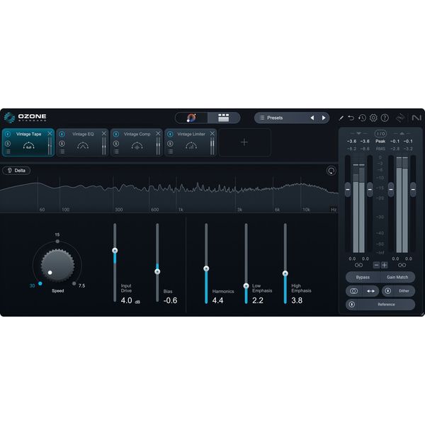Click the Input Drive slider handle

point(115,251)
